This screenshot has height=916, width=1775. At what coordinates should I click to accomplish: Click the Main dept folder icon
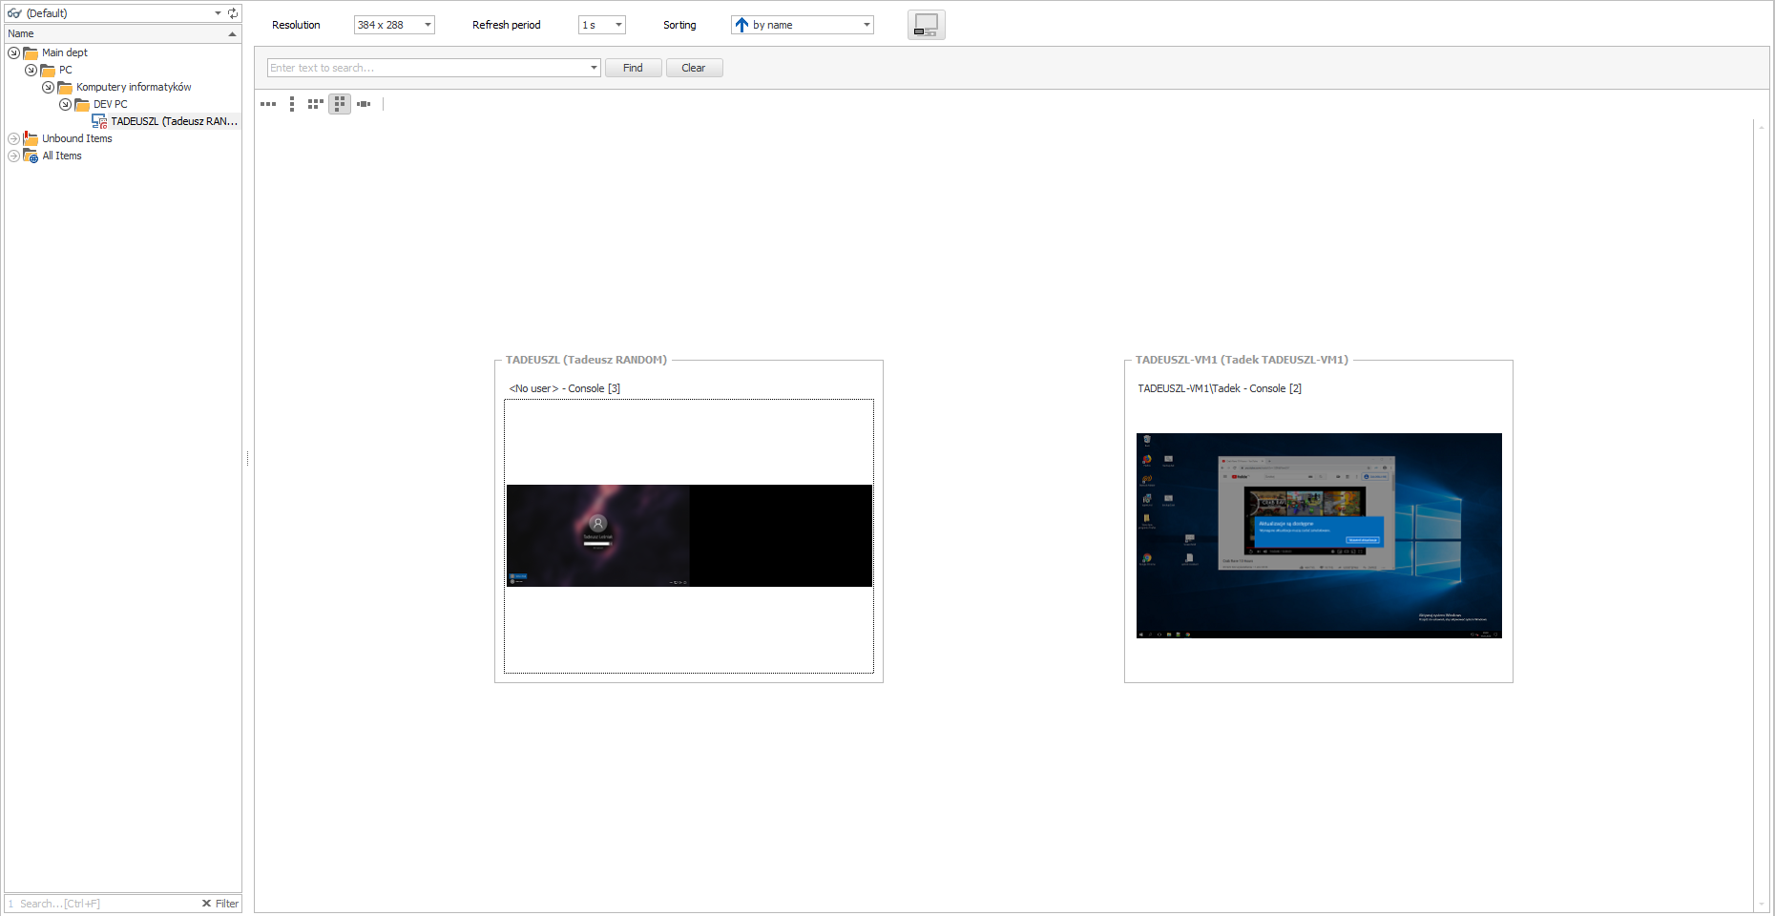(x=31, y=52)
